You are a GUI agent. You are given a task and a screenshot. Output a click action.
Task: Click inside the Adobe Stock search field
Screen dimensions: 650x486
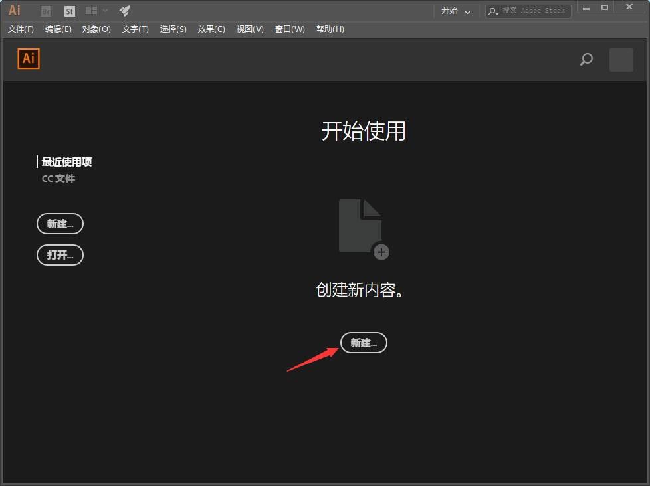click(532, 11)
